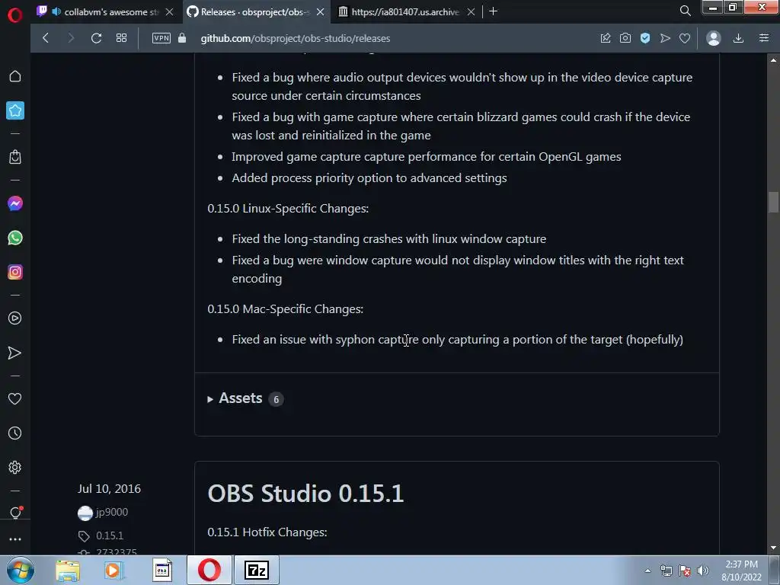Open the ad blocker shield icon
Image resolution: width=780 pixels, height=585 pixels.
[x=645, y=38]
